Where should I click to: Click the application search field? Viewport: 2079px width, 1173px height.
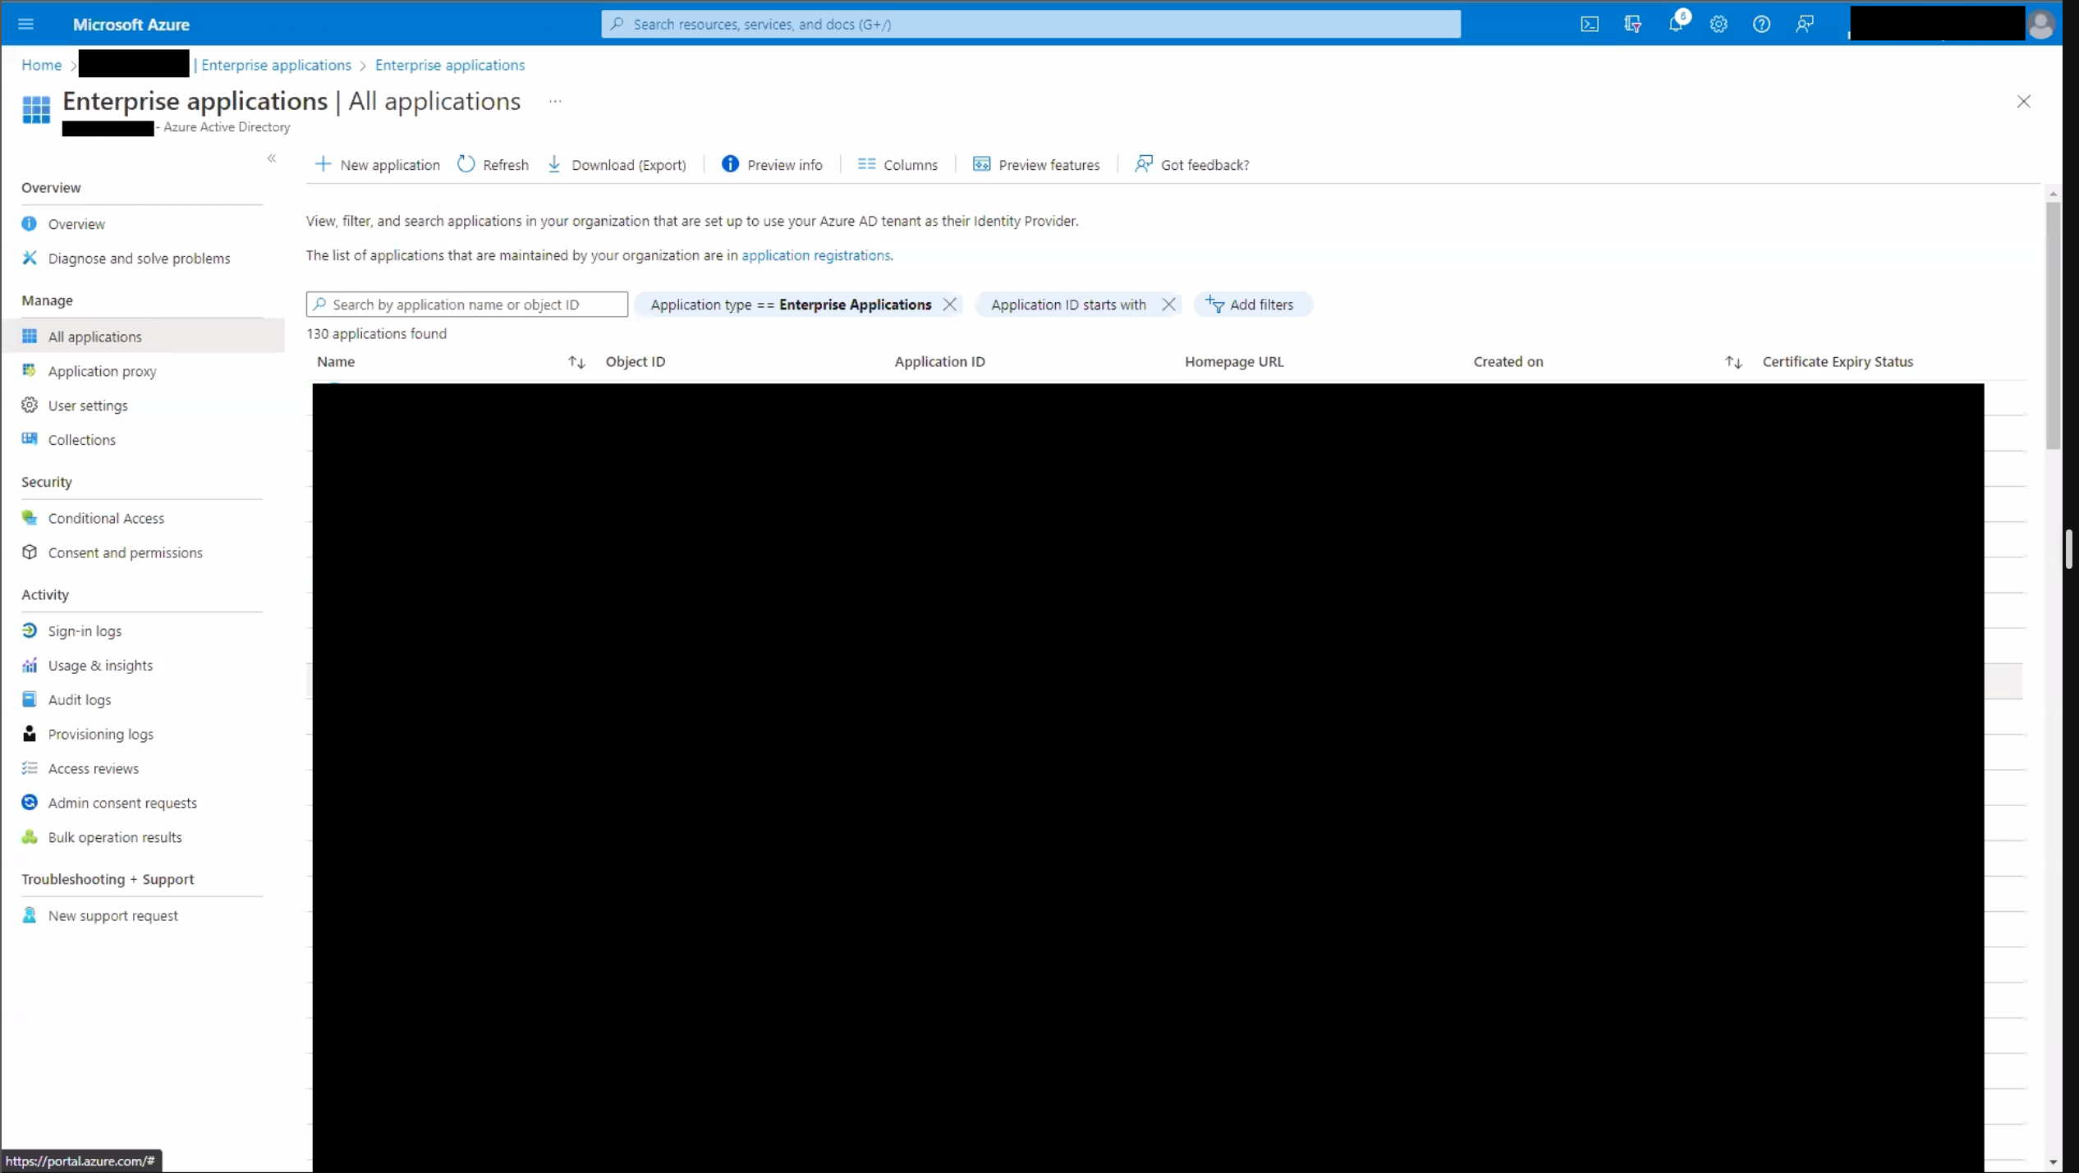point(466,305)
